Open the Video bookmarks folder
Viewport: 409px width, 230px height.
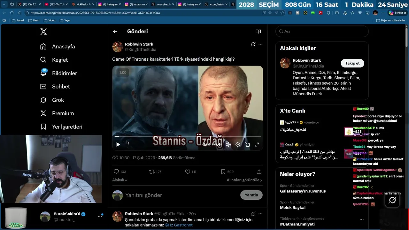pyautogui.click(x=50, y=20)
